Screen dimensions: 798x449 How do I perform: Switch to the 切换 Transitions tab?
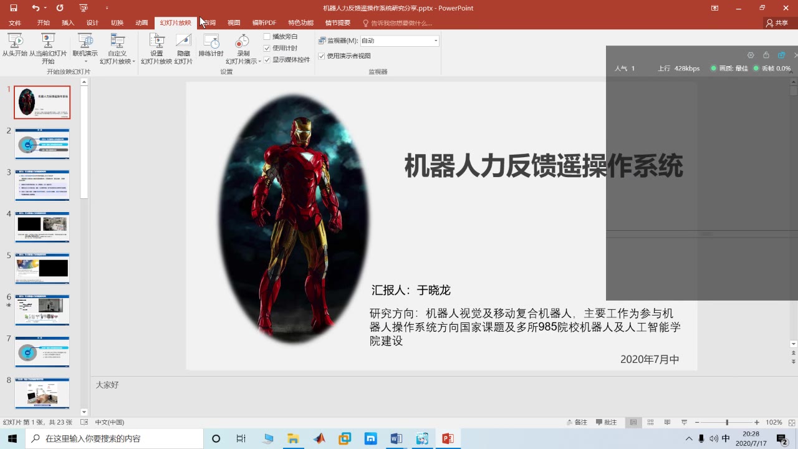pos(117,23)
